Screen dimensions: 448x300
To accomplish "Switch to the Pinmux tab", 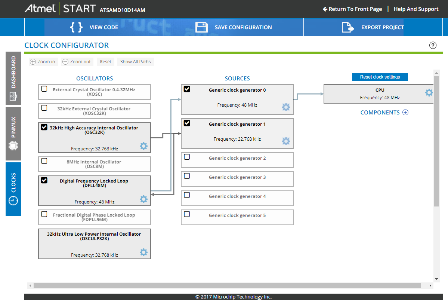I will point(13,133).
